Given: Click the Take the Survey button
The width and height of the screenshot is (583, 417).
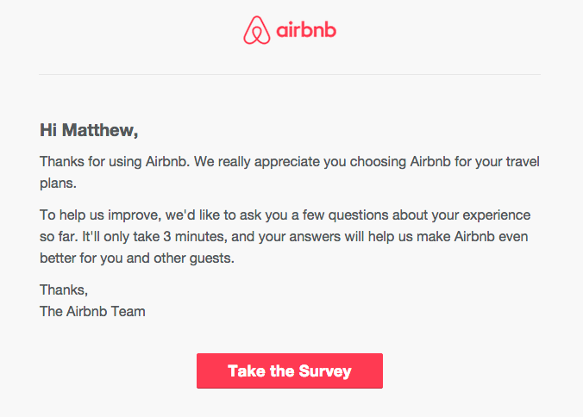Looking at the screenshot, I should pyautogui.click(x=290, y=370).
